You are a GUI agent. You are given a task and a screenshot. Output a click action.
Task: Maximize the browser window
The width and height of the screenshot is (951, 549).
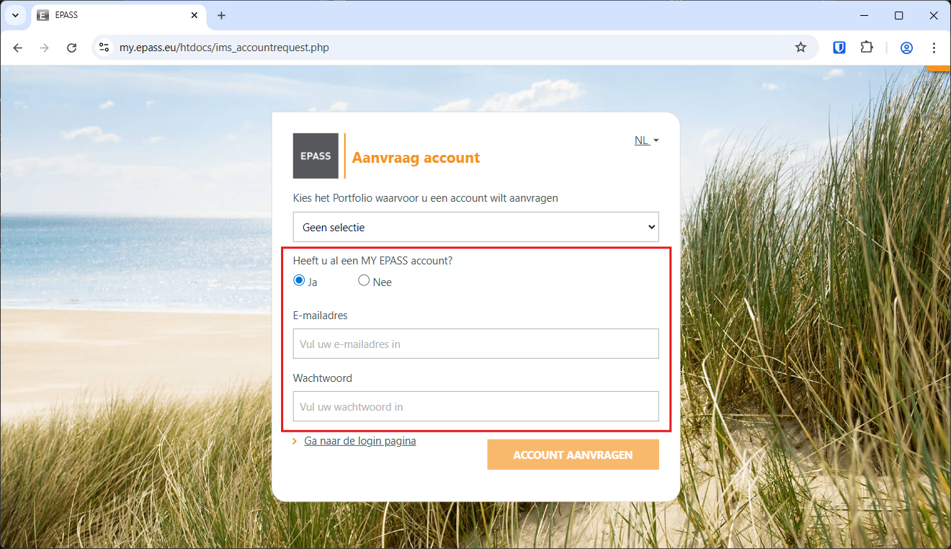(x=898, y=15)
